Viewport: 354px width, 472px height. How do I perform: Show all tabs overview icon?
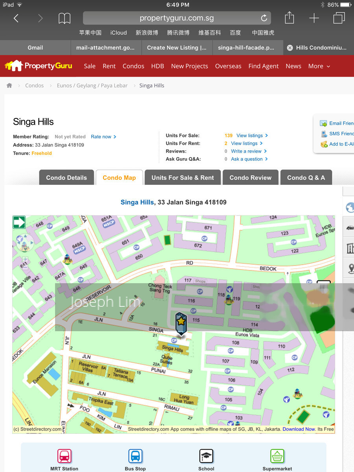pyautogui.click(x=339, y=18)
